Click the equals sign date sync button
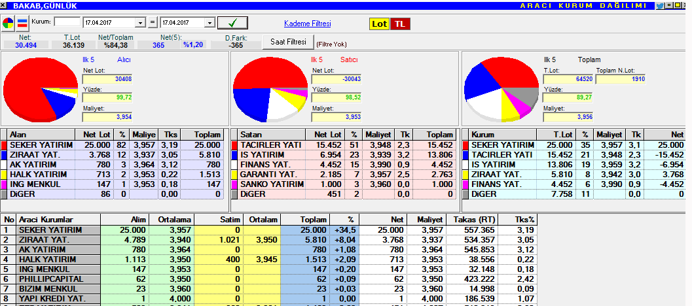 [153, 22]
